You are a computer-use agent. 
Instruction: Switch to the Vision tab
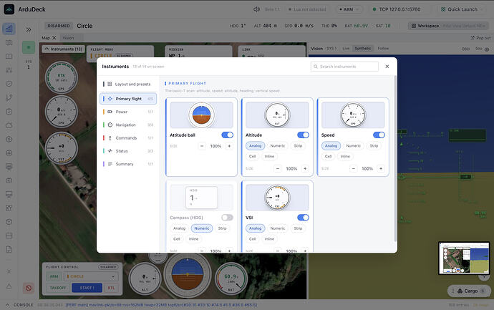[x=68, y=38]
